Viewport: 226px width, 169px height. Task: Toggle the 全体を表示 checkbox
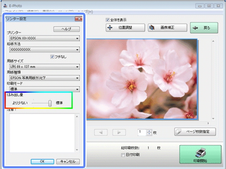[x=107, y=20]
